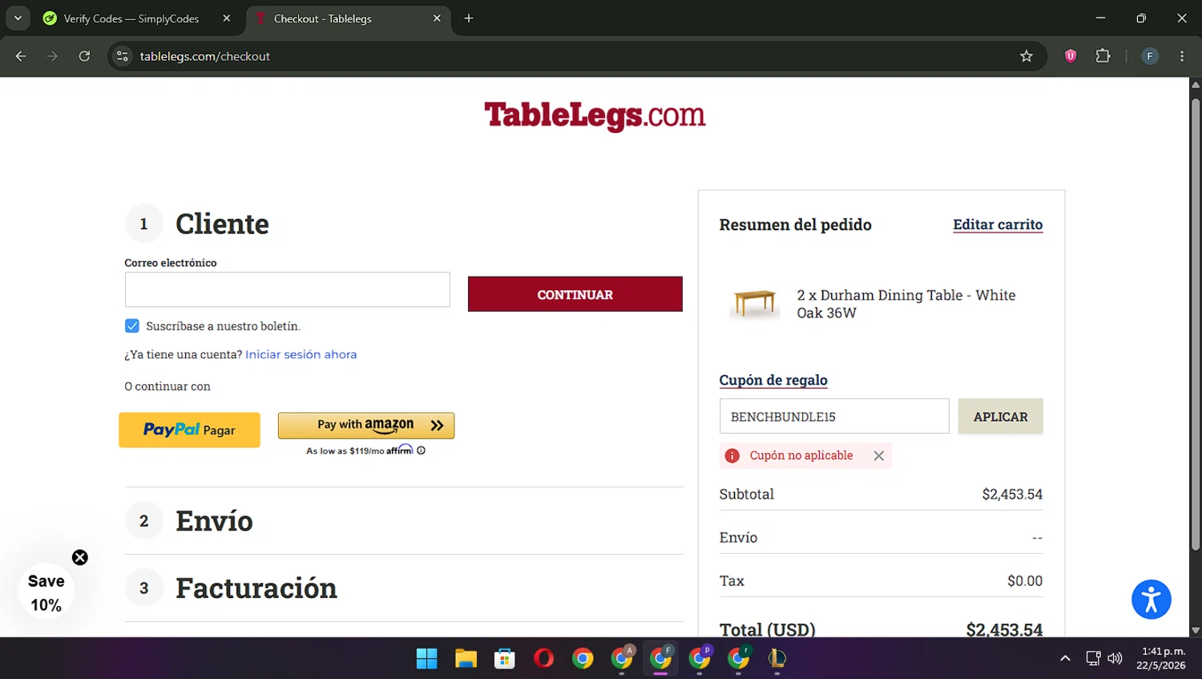This screenshot has width=1202, height=679.
Task: Open the Chrome profile F menu
Action: 1150,56
